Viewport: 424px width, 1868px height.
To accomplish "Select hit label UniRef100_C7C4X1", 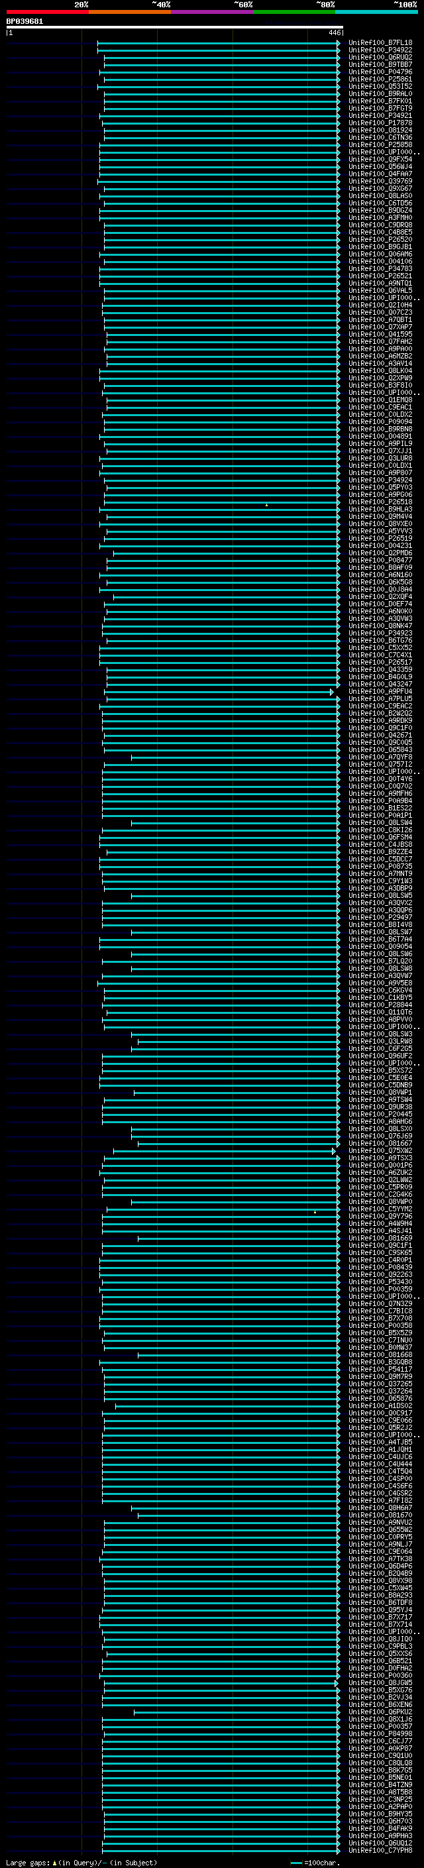I will [x=380, y=655].
